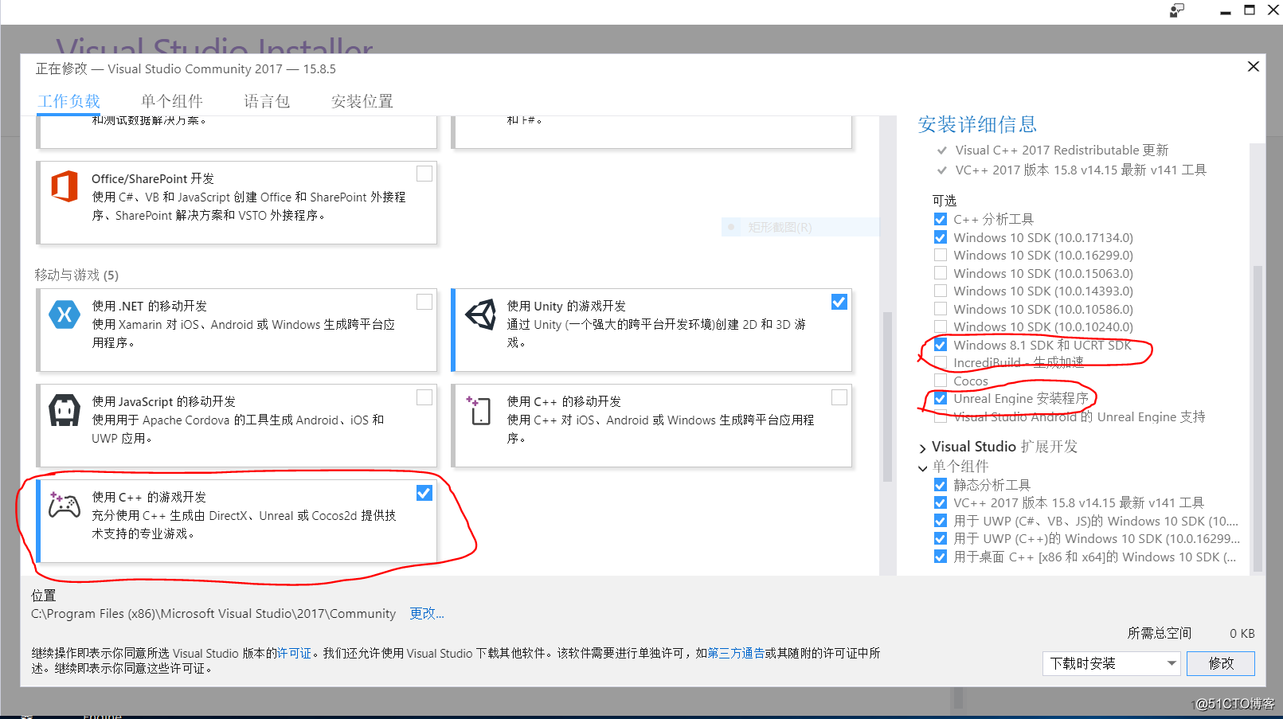Click the C++ mobile development device icon
Screen dimensions: 1283x719
pyautogui.click(x=479, y=411)
